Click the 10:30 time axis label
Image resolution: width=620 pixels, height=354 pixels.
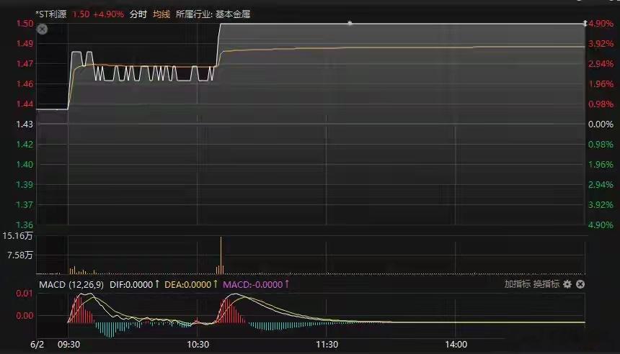point(198,345)
